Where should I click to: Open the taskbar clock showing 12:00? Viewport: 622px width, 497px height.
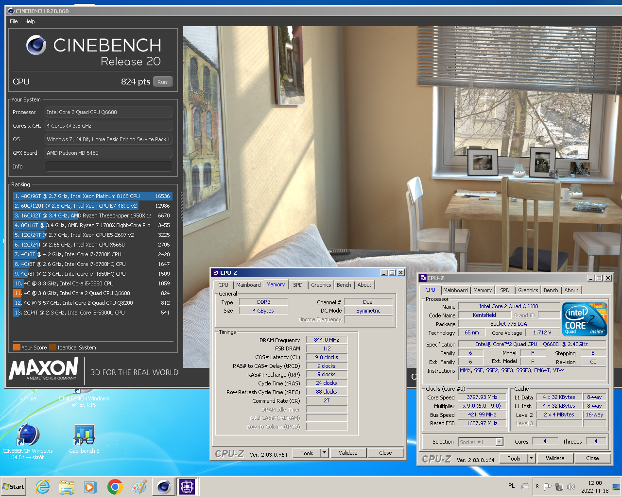(x=595, y=487)
